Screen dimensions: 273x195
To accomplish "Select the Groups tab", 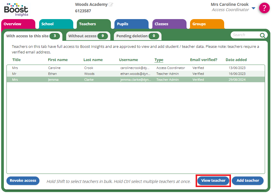I will click(207, 24).
